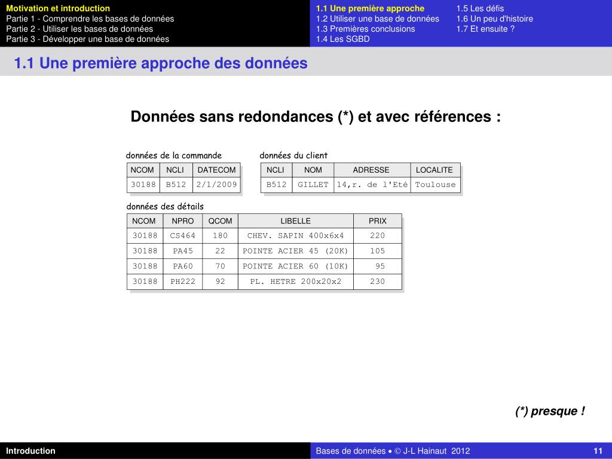612x459 pixels.
Task: Click NCOM cell '30188' in commande table
Action: point(143,185)
